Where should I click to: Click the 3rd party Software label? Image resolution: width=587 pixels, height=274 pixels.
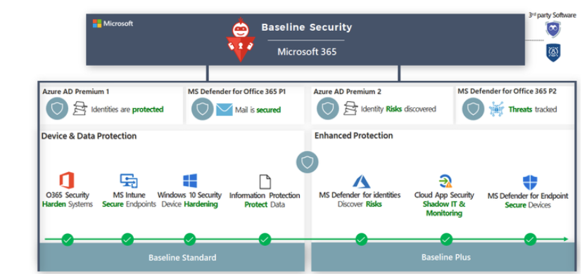coord(553,15)
